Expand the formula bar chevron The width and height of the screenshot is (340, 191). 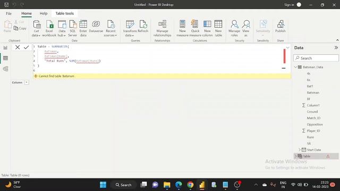[x=287, y=47]
